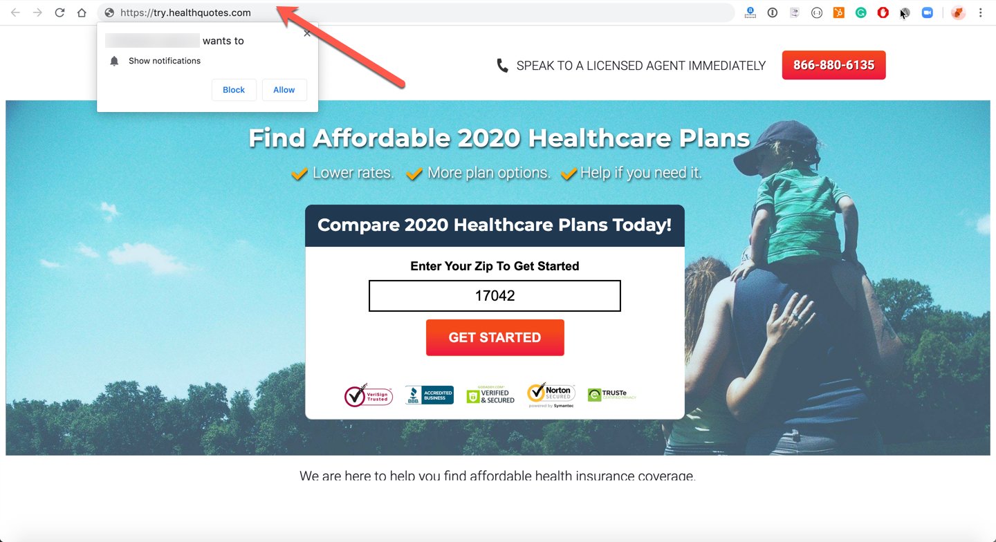Click the Norton Secured badge
Screen dimensions: 996x542
click(551, 395)
